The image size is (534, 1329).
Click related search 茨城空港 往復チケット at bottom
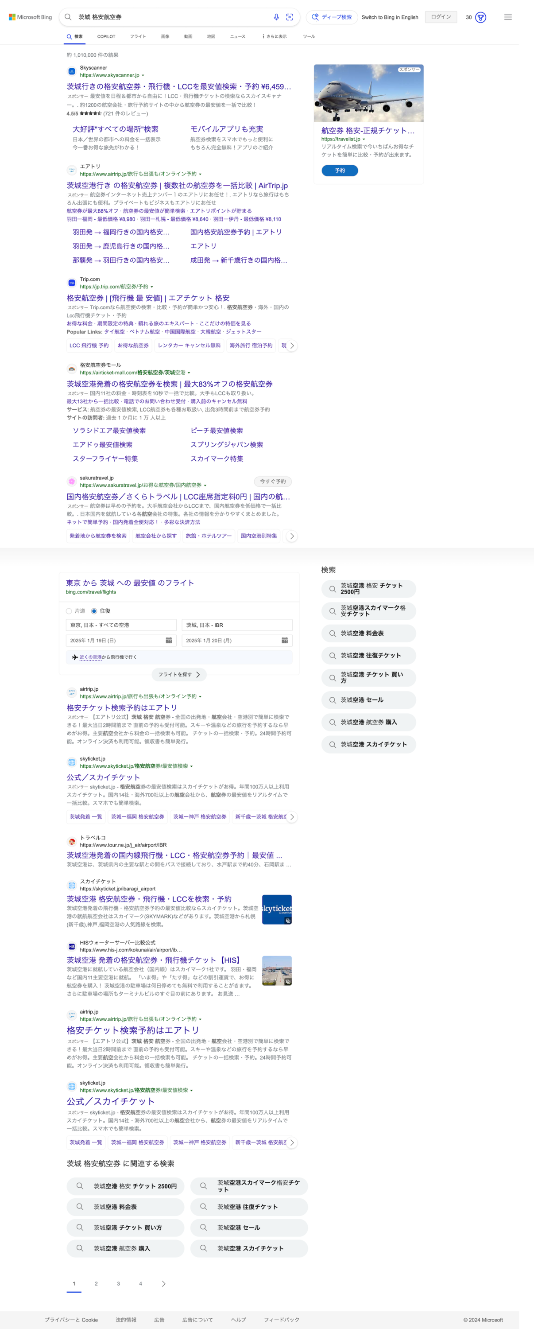tap(249, 1207)
